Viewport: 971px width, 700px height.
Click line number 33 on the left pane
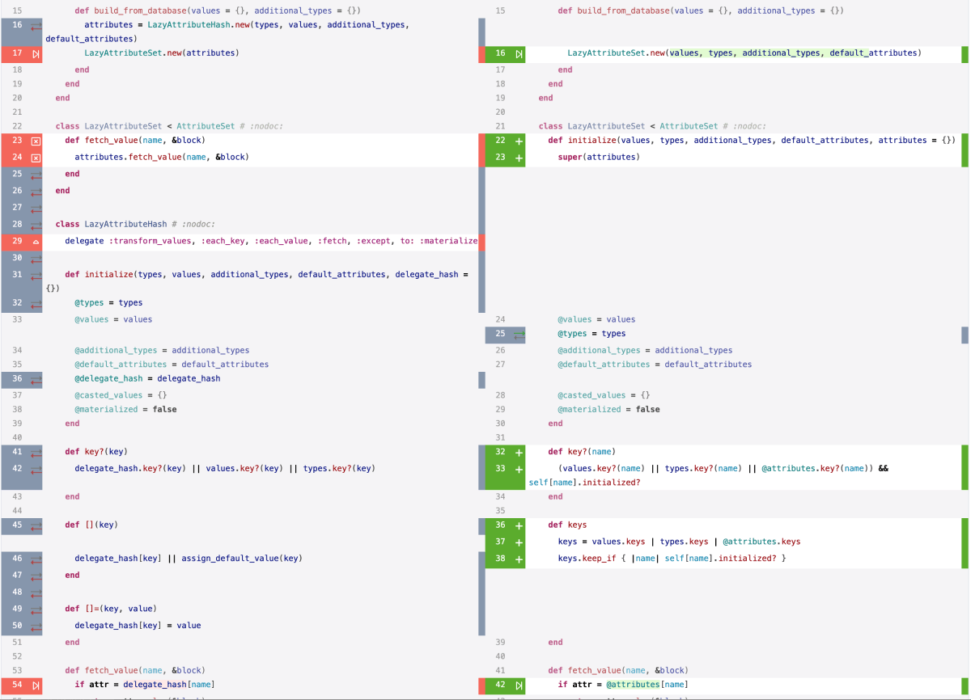point(17,319)
